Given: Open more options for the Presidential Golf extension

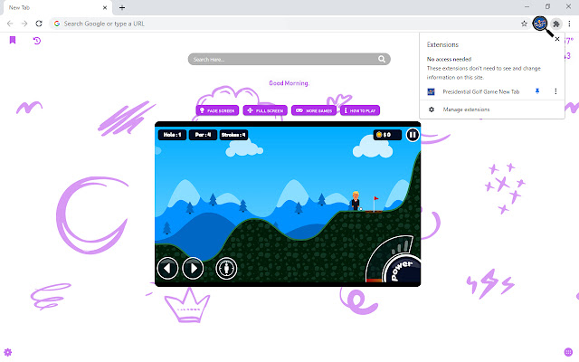Looking at the screenshot, I should pyautogui.click(x=555, y=91).
